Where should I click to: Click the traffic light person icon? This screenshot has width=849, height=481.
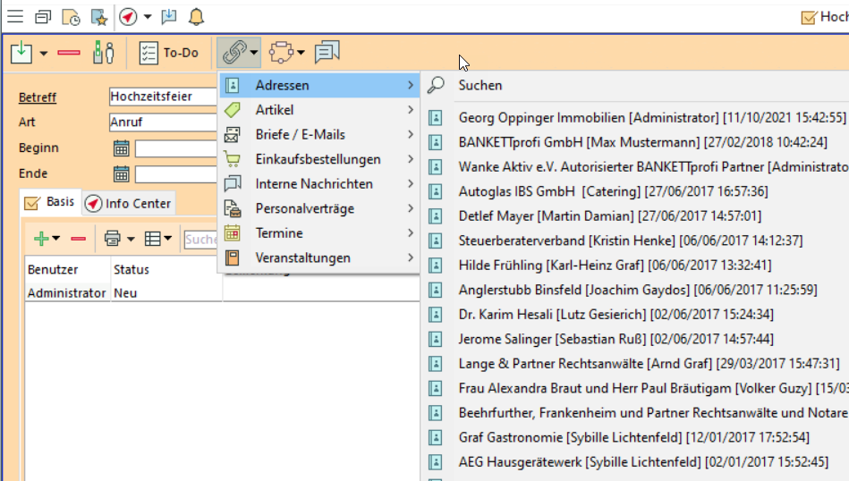coord(104,53)
